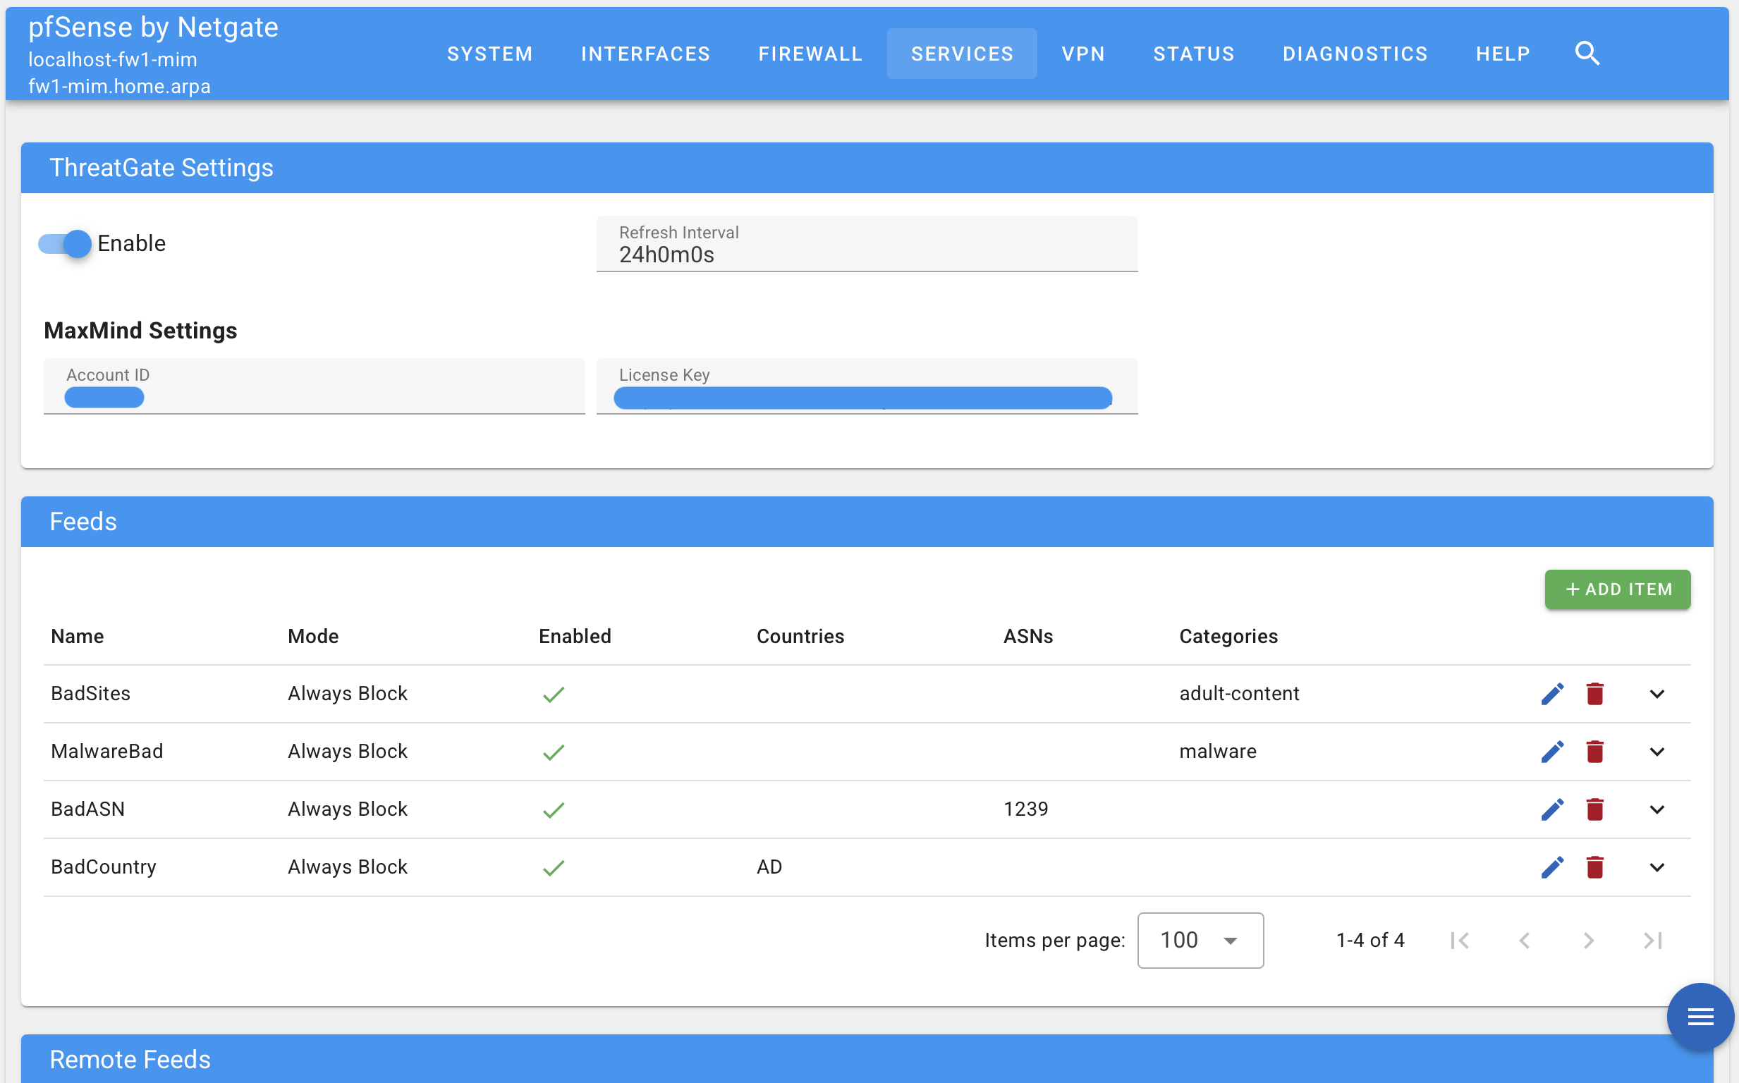Click the enabled checkmark for BadCountry

tap(554, 868)
